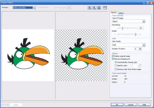
Task: Click the Zoom Out magnifier icon
Action: (94, 8)
